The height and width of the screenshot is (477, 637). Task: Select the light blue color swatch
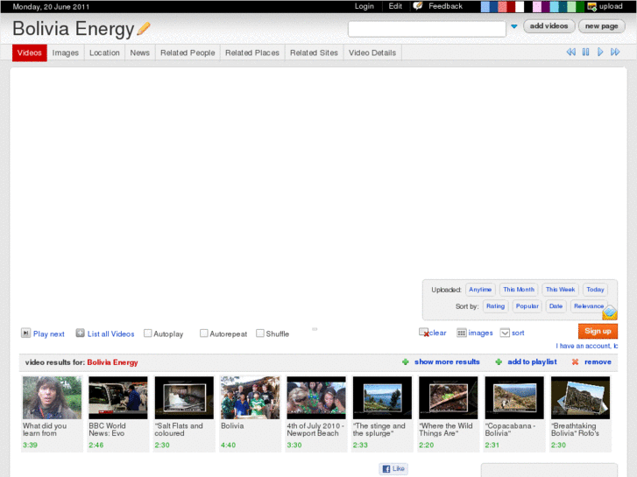485,6
